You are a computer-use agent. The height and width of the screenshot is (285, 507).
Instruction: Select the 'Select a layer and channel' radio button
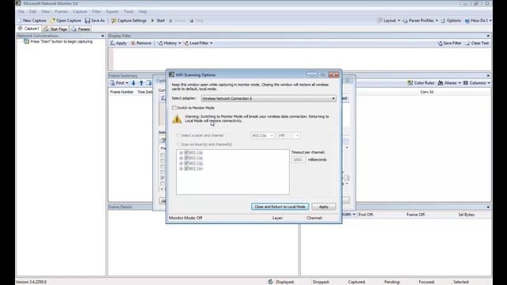[x=177, y=135]
